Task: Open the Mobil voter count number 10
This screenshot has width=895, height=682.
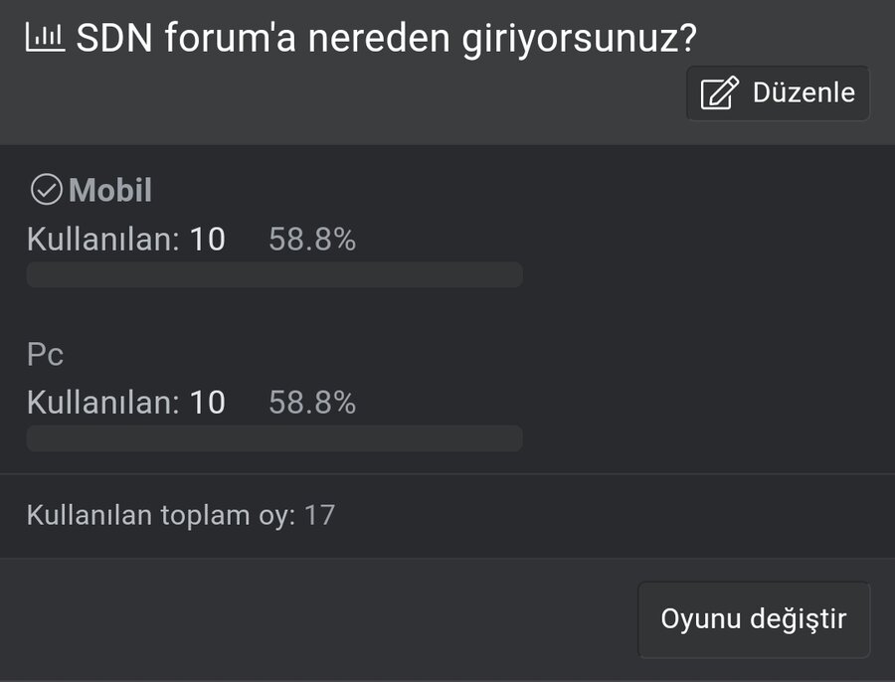Action: tap(207, 240)
